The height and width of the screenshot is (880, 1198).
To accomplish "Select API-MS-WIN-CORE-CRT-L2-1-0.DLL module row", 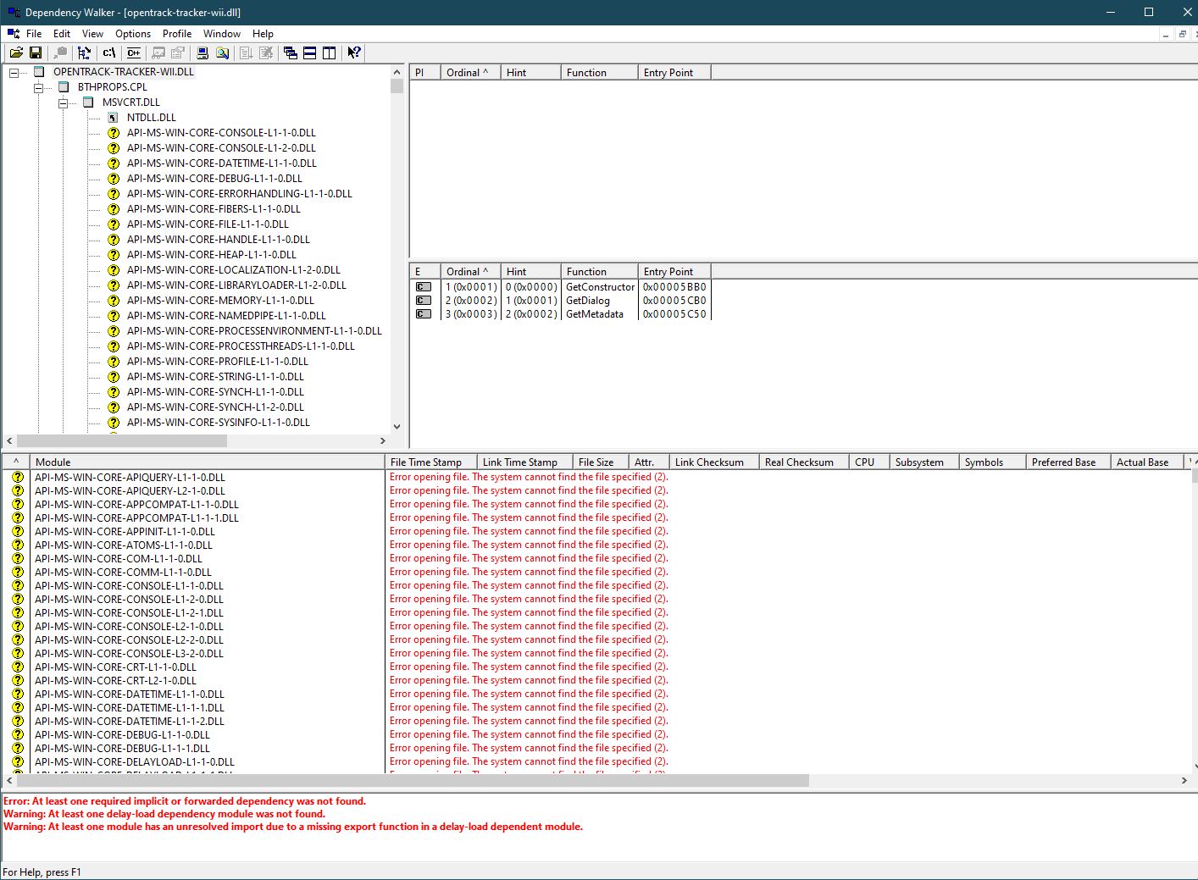I will click(x=115, y=681).
